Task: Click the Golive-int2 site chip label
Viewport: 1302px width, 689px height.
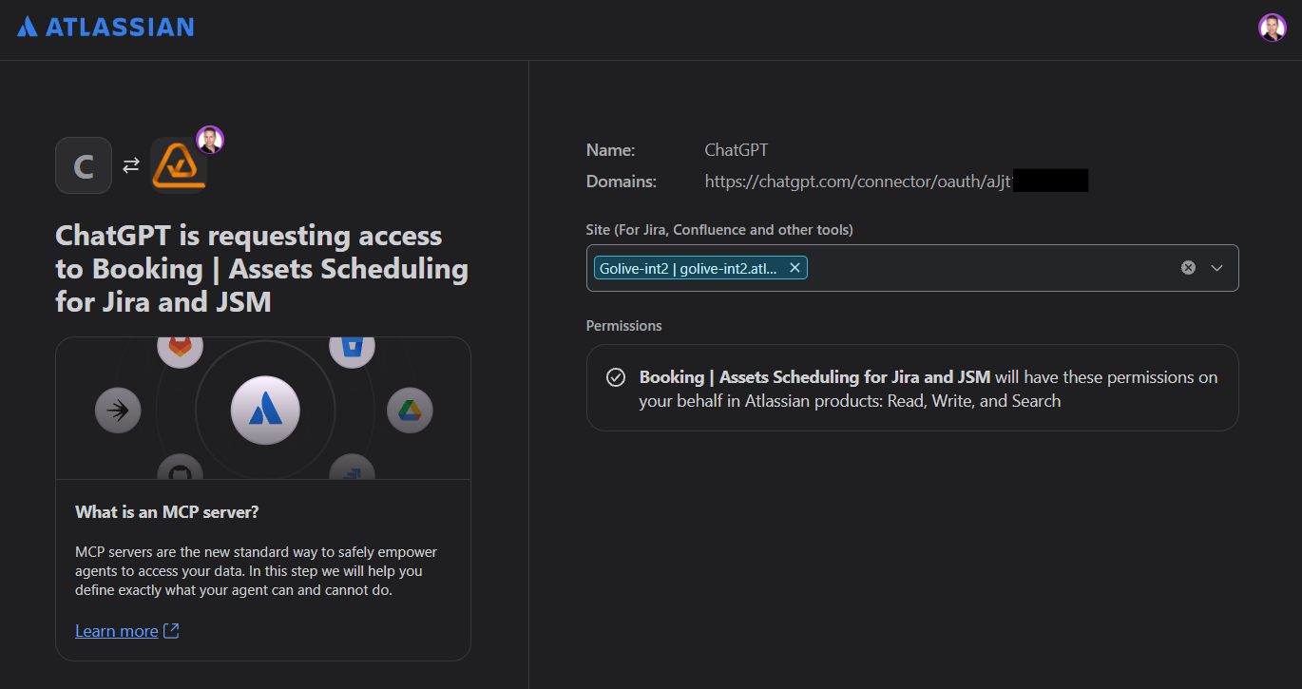Action: click(x=688, y=268)
